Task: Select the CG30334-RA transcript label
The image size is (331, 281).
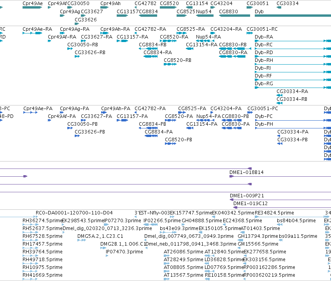Action: coord(292,91)
